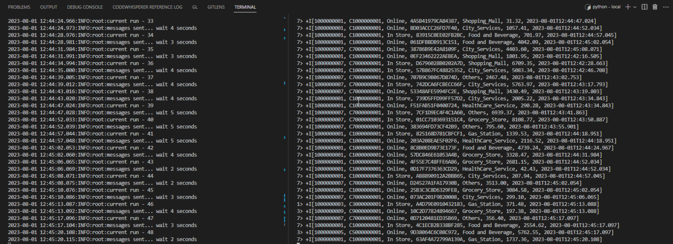Switch to the PROBLEMS tab
673x244 pixels.
tap(19, 7)
